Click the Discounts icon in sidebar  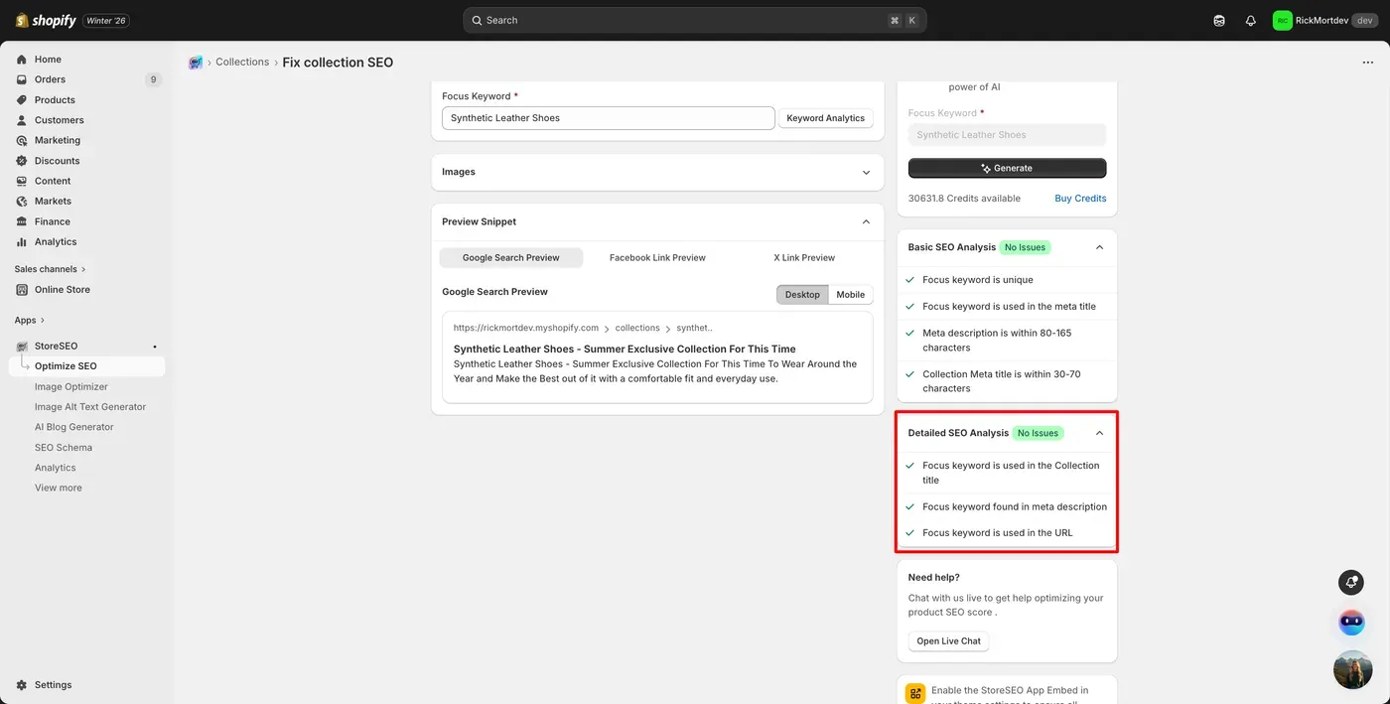pyautogui.click(x=22, y=161)
